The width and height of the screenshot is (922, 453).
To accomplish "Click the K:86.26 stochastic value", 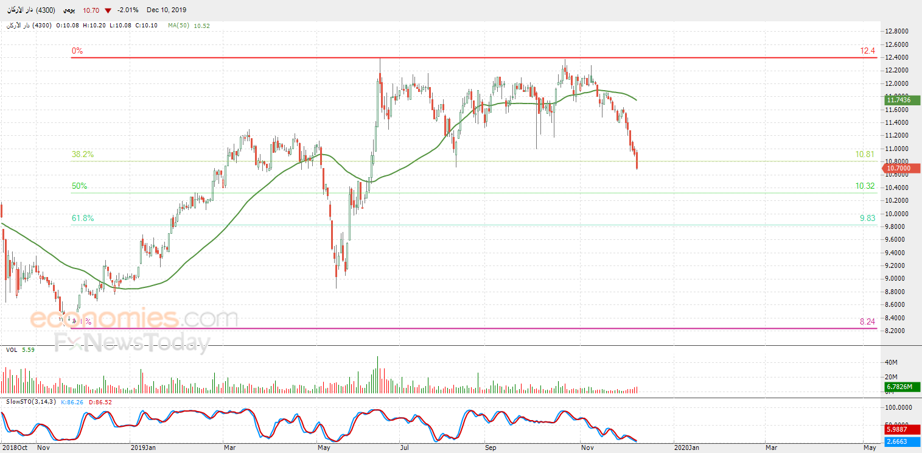I will click(73, 402).
